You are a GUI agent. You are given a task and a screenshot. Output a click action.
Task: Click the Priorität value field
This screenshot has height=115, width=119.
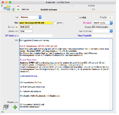pyautogui.click(x=110, y=17)
